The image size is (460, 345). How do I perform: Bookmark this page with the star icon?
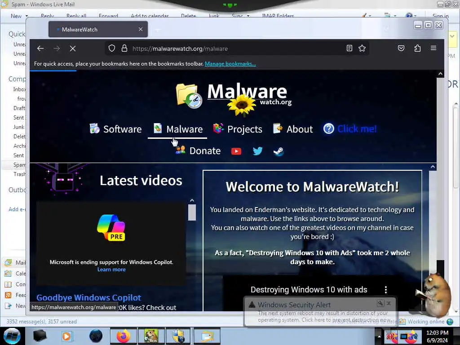pos(362,48)
